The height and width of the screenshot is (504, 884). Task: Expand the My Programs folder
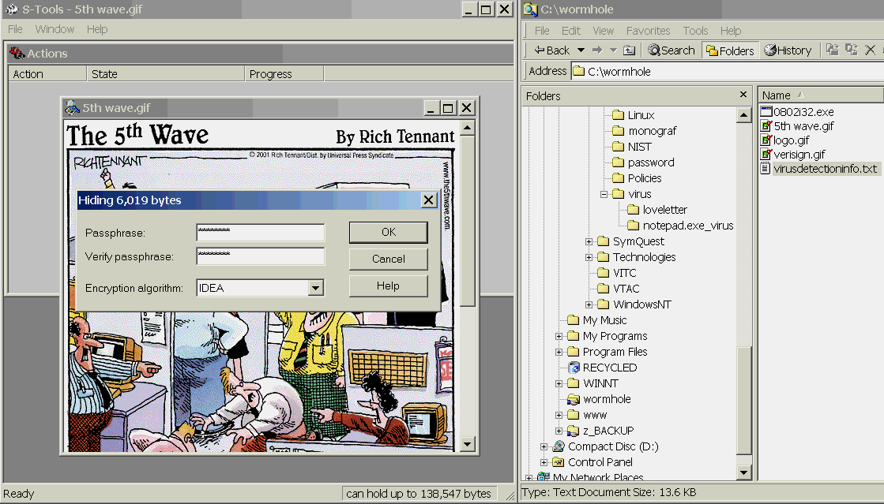pos(559,336)
